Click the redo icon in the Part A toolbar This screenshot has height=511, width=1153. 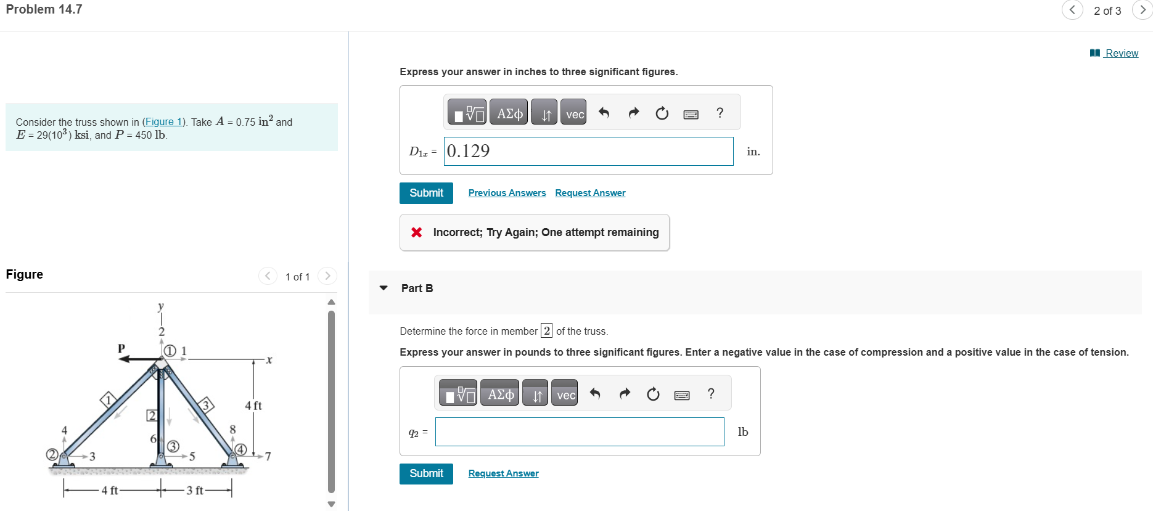pos(633,112)
